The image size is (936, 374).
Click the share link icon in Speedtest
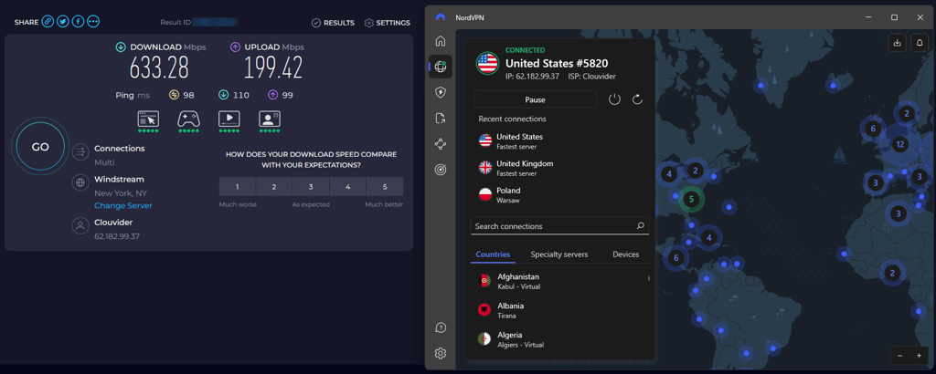(x=48, y=22)
